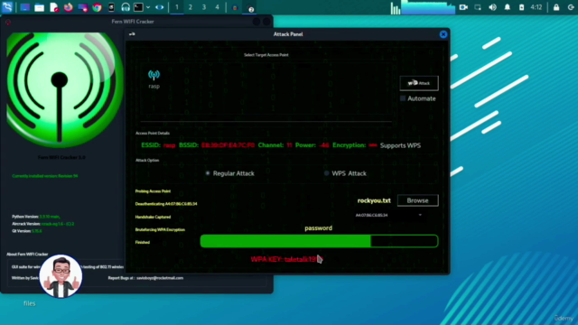The width and height of the screenshot is (578, 325).
Task: Open the volume control tray icon
Action: (x=492, y=7)
